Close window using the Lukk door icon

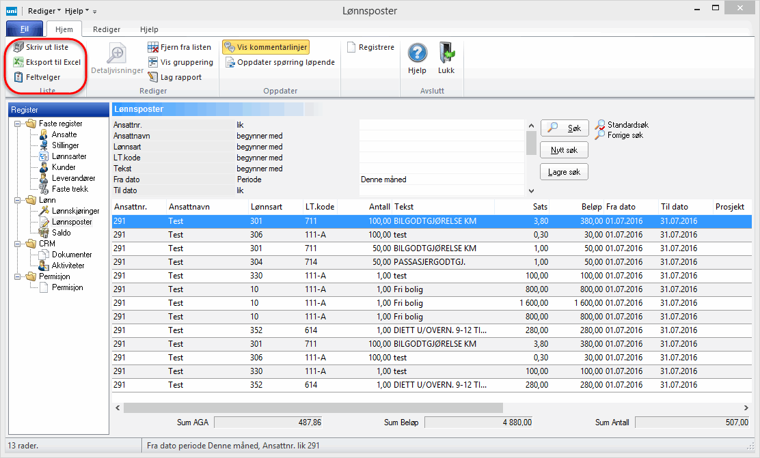(446, 53)
